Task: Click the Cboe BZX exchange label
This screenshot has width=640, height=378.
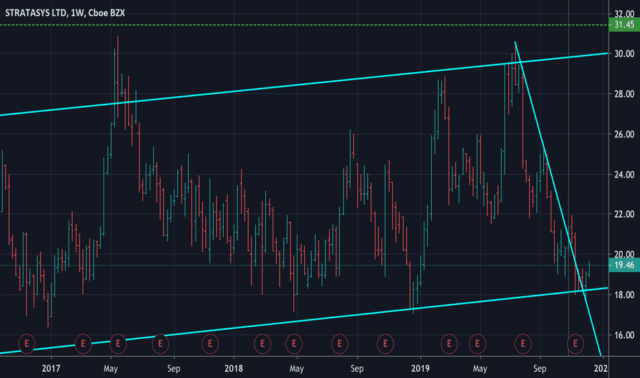Action: click(106, 13)
